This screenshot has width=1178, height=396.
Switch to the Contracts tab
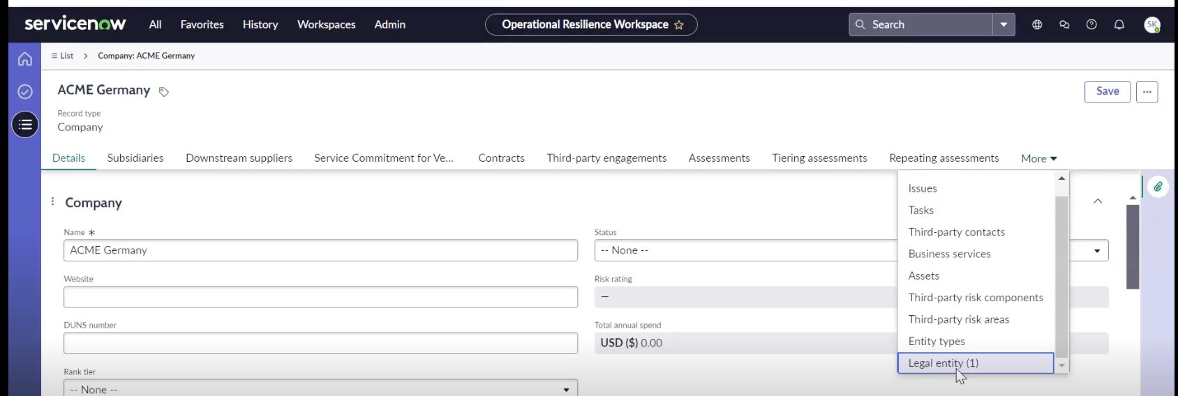[502, 158]
